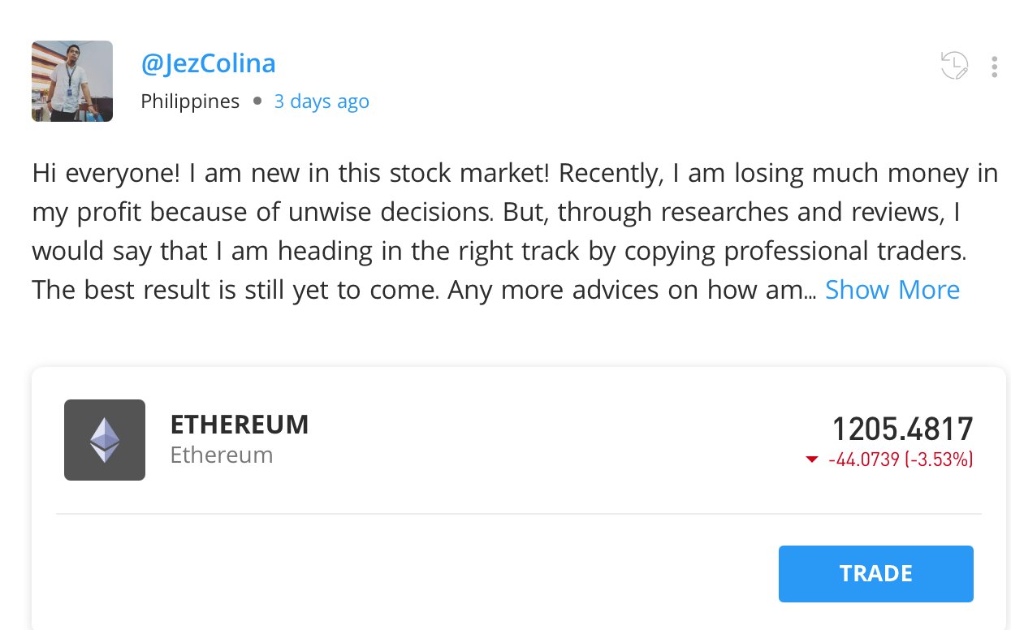Click the red down-arrow price indicator

point(811,460)
